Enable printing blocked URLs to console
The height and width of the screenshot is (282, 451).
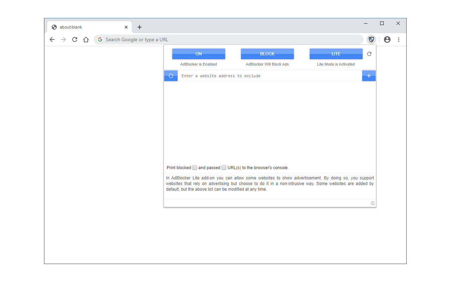tap(194, 167)
